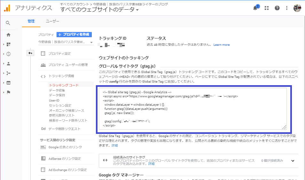Switch to the 管理 tab
The width and height of the screenshot is (305, 180).
click(31, 21)
